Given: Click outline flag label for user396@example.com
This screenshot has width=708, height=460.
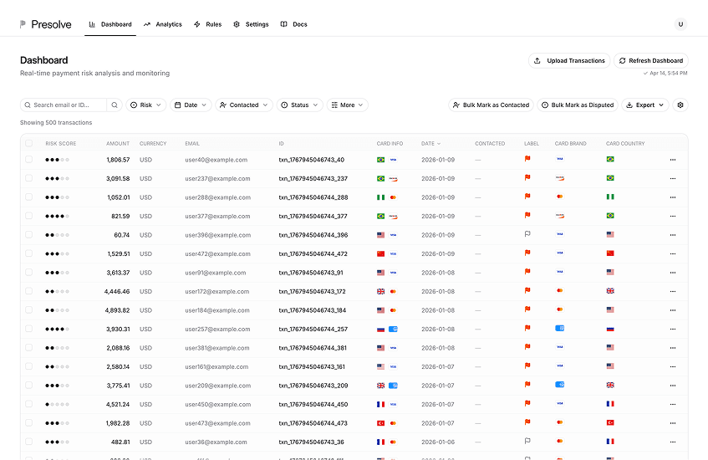Looking at the screenshot, I should coord(527,234).
